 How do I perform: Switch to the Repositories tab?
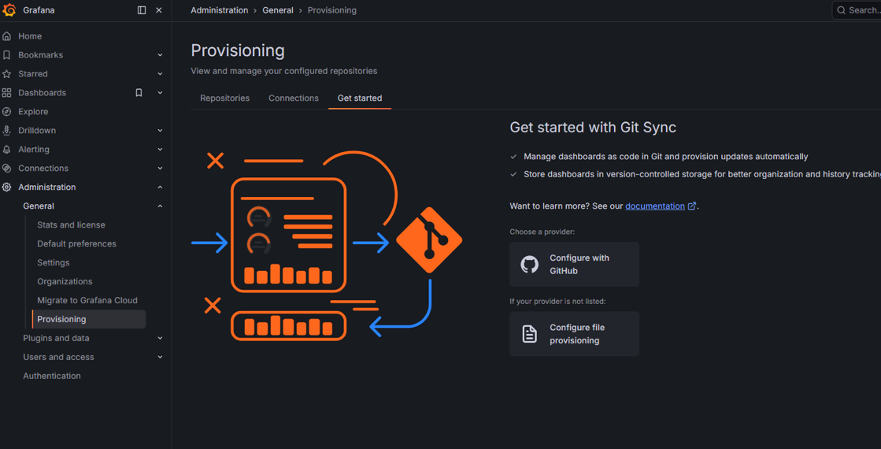tap(224, 98)
